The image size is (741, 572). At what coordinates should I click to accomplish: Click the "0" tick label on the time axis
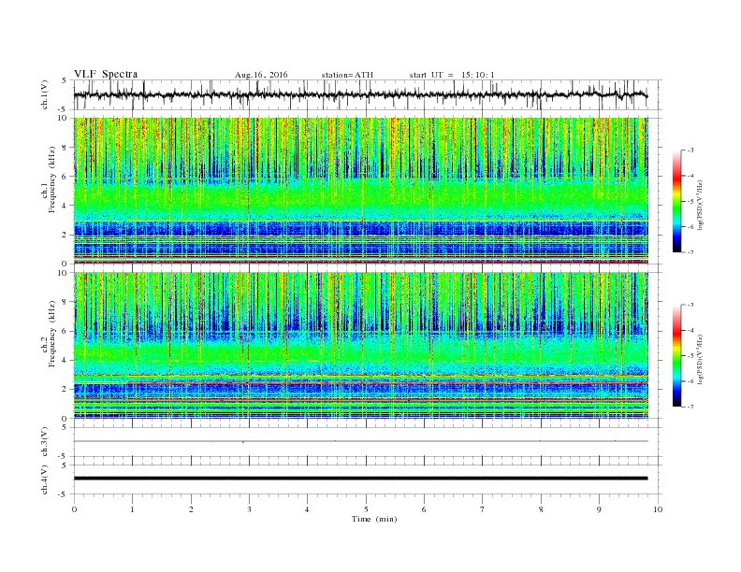coord(74,509)
